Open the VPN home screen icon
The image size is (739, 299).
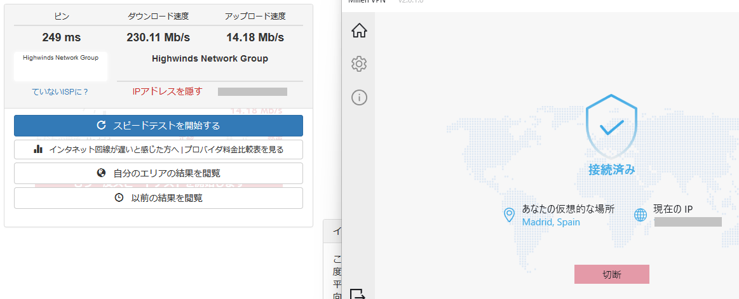(359, 30)
